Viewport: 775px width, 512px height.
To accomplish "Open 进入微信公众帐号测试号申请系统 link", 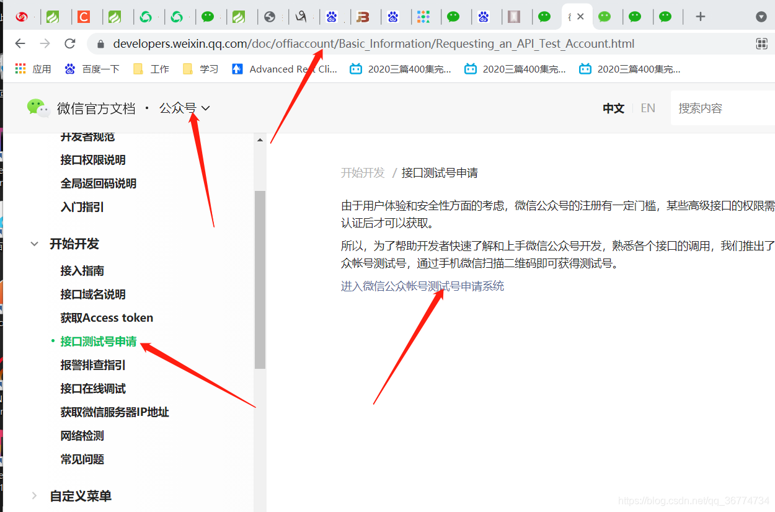I will tap(422, 286).
